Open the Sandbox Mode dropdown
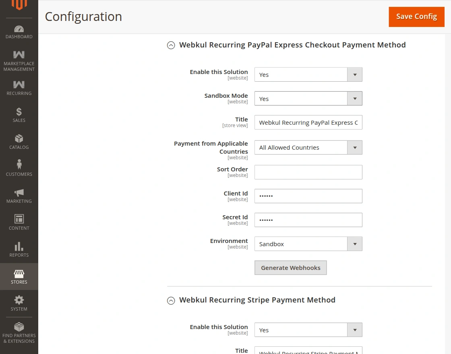The height and width of the screenshot is (354, 451). coord(308,99)
